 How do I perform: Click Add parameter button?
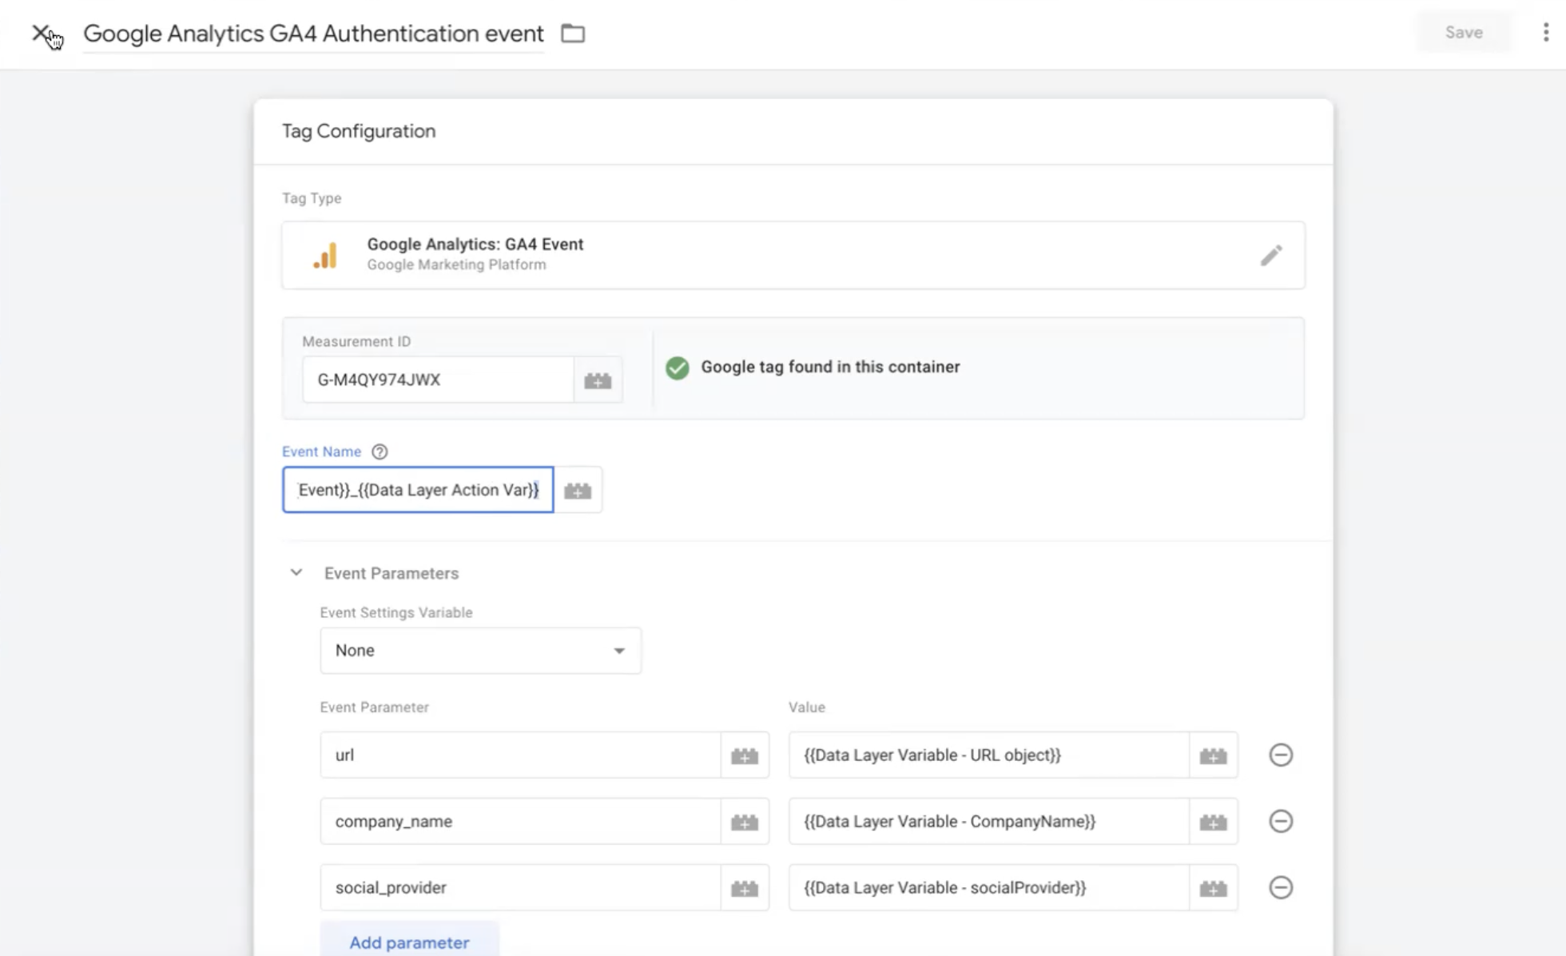pos(409,942)
